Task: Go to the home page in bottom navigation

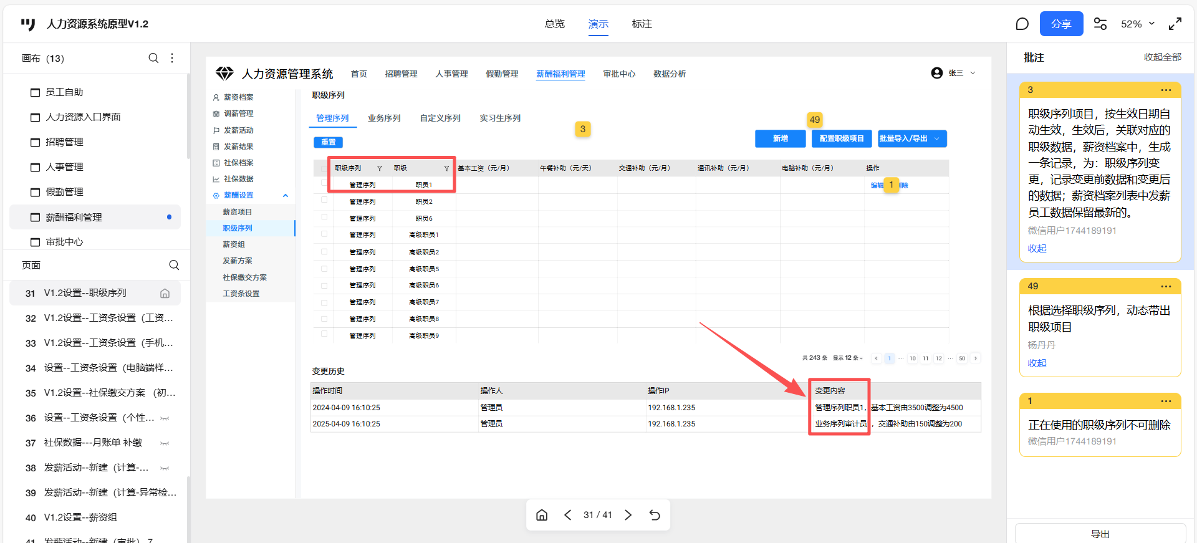Action: (542, 515)
